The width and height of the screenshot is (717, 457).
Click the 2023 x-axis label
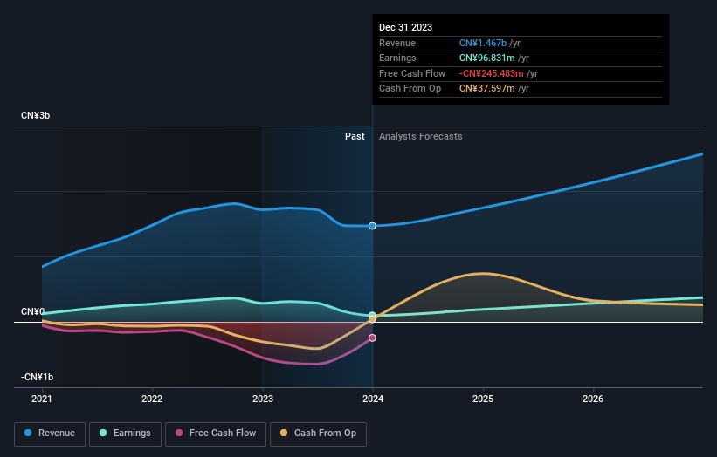pos(263,399)
